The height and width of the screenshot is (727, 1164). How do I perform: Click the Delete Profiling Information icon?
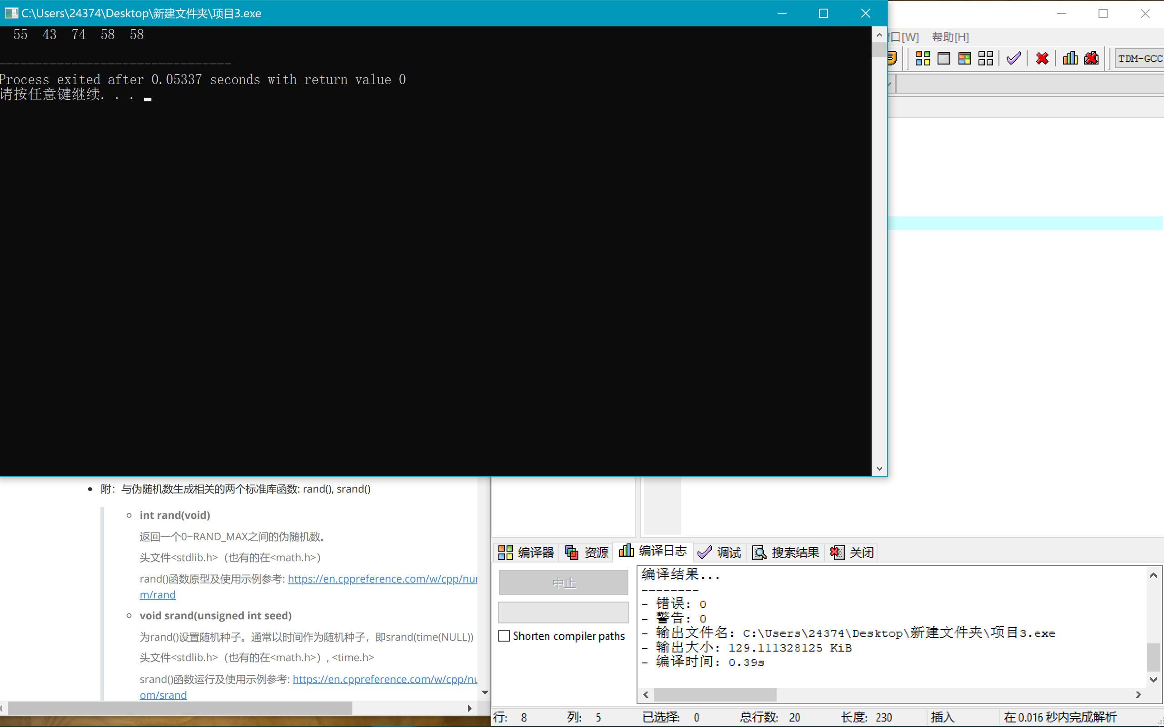coord(1091,58)
